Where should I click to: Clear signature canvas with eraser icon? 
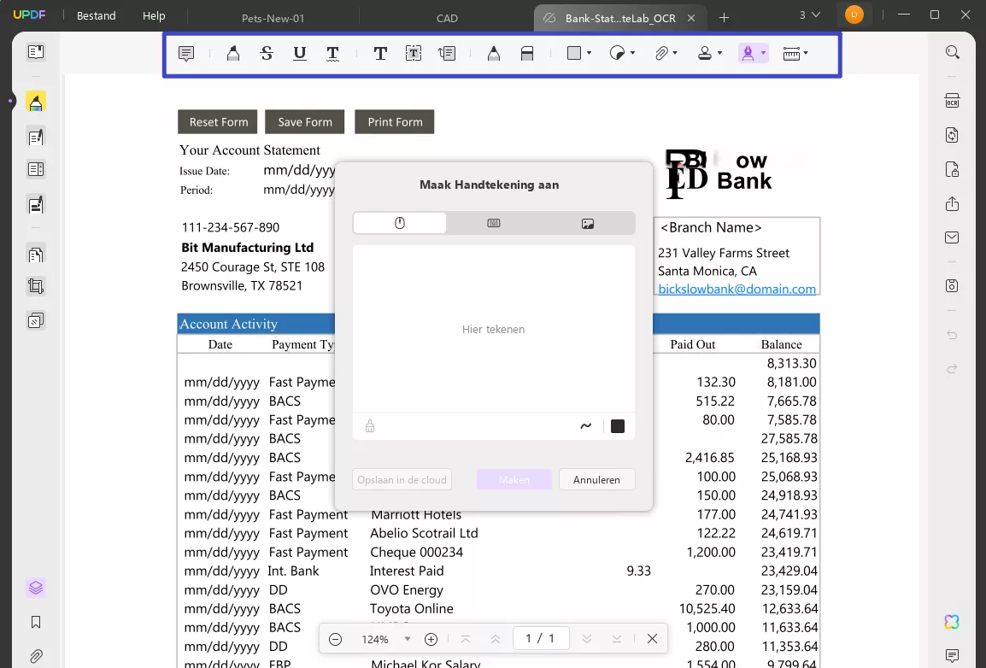pyautogui.click(x=370, y=426)
